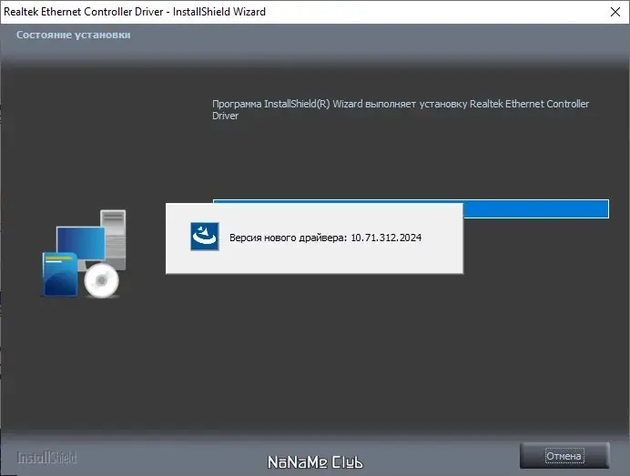Click the Отмена button
This screenshot has height=476, width=630.
564,455
